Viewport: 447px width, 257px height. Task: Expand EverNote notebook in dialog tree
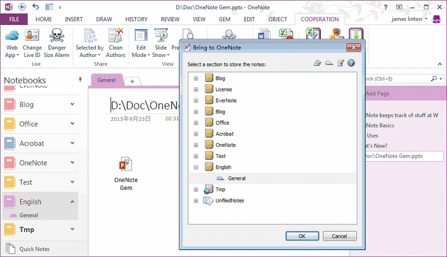point(196,100)
